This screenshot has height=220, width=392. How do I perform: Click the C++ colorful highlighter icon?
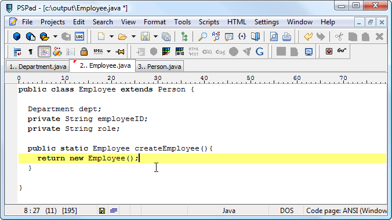(x=57, y=52)
